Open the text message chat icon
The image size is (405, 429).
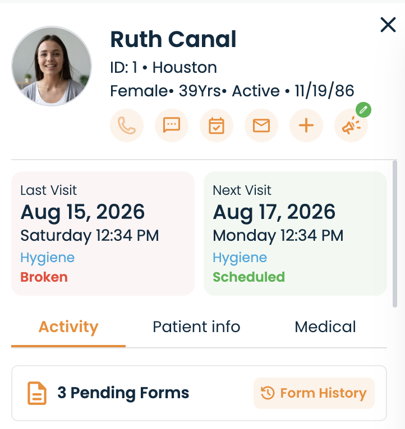click(x=172, y=125)
